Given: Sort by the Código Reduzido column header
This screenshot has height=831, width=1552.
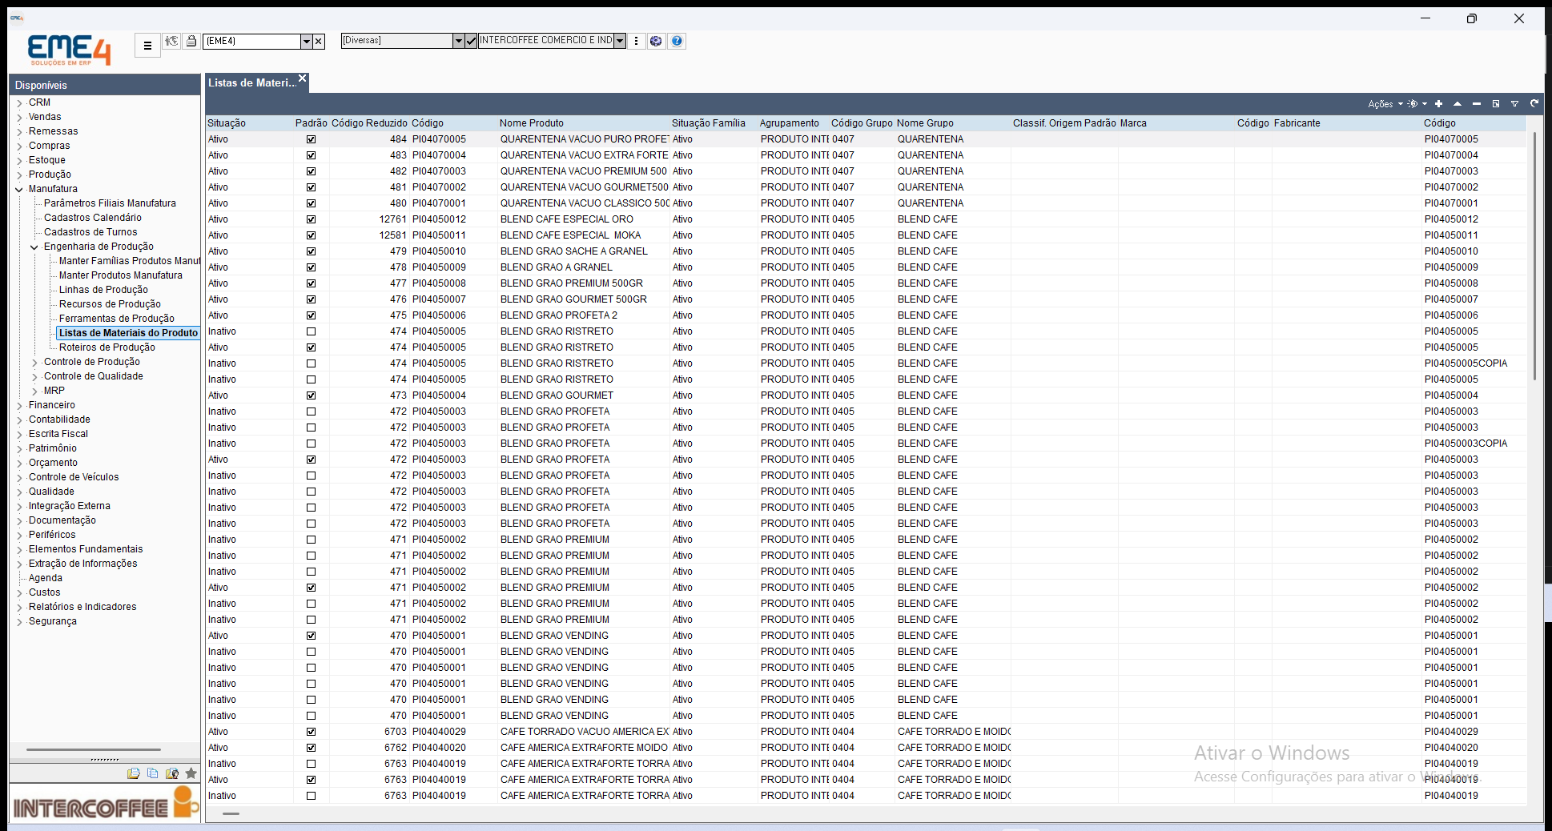Looking at the screenshot, I should point(369,123).
